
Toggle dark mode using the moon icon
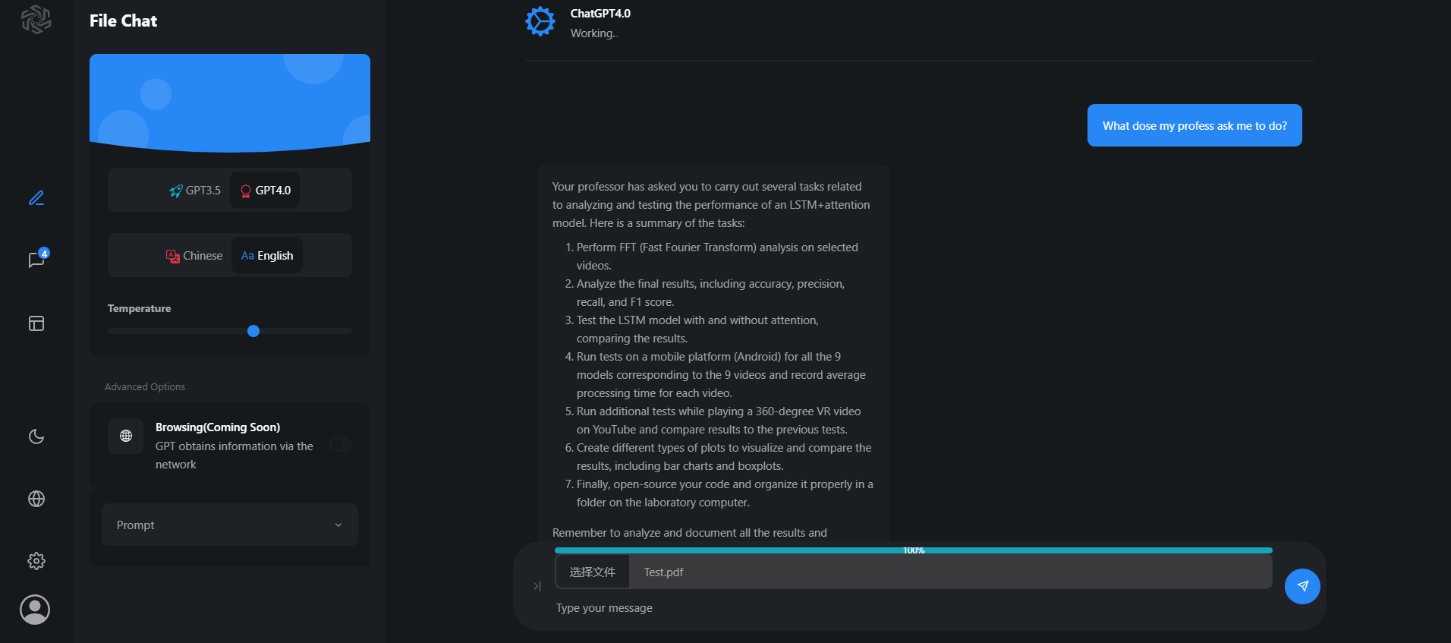click(36, 437)
